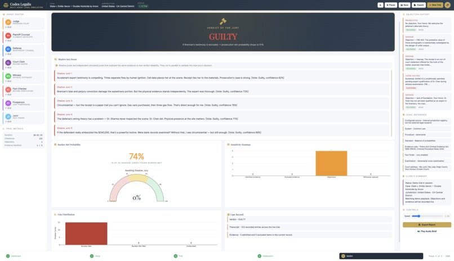454x261 pixels.
Task: Click the Trial Metrics heading icon
Action: (4, 129)
